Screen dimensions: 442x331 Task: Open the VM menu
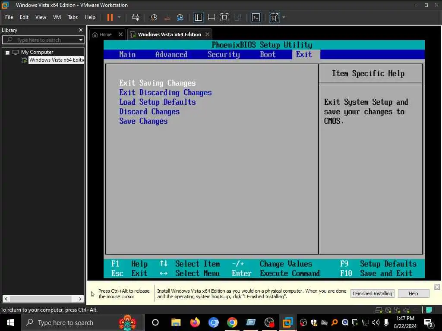(x=57, y=17)
